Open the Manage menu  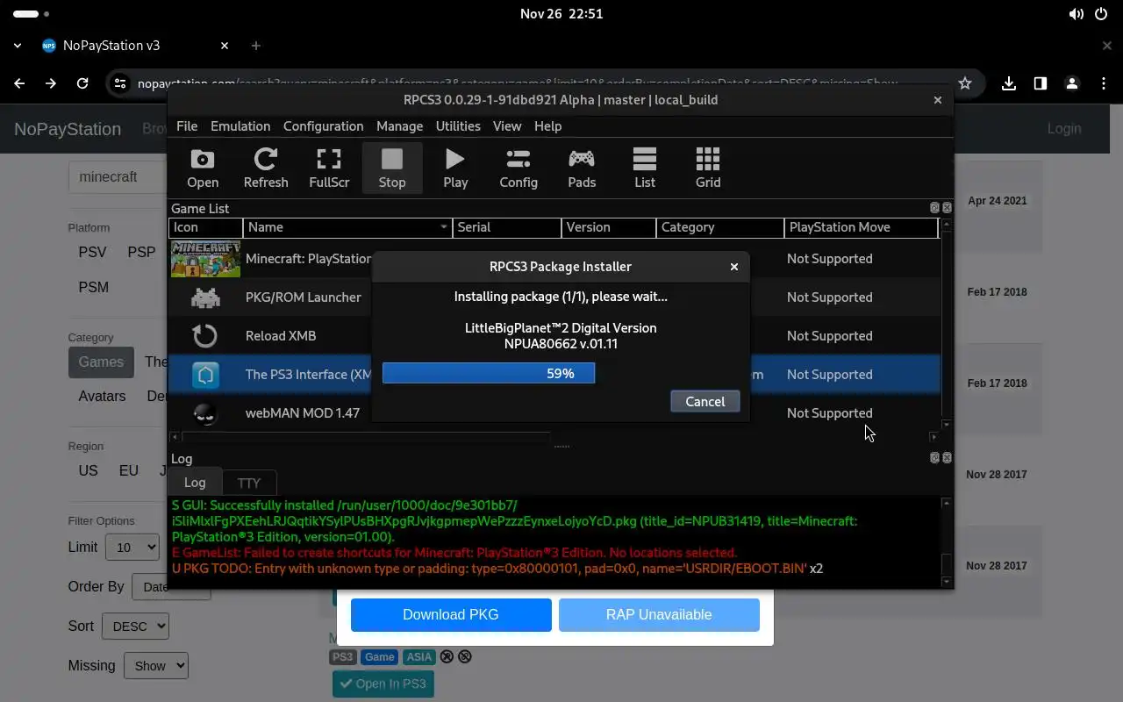399,126
